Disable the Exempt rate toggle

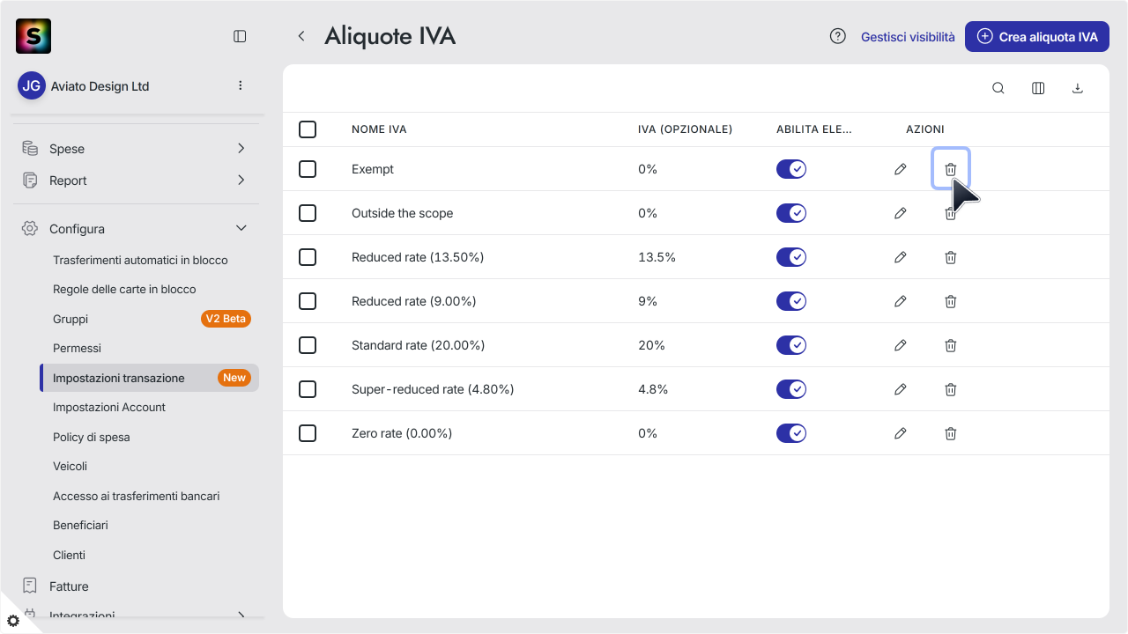791,169
